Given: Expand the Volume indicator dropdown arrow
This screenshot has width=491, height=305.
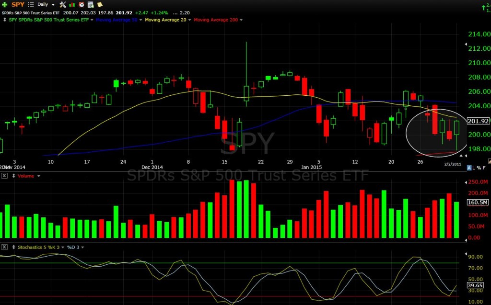Looking at the screenshot, I should 39,176.
